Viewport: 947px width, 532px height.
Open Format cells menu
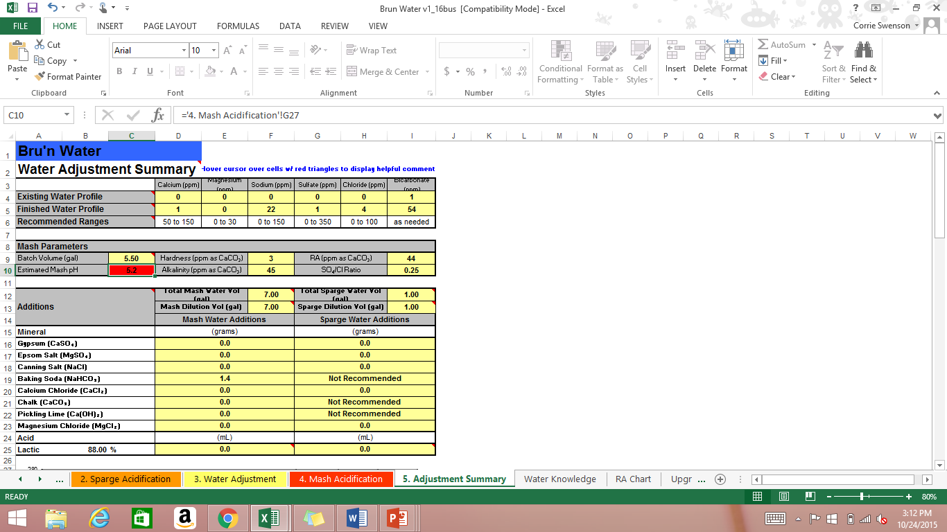coord(734,61)
